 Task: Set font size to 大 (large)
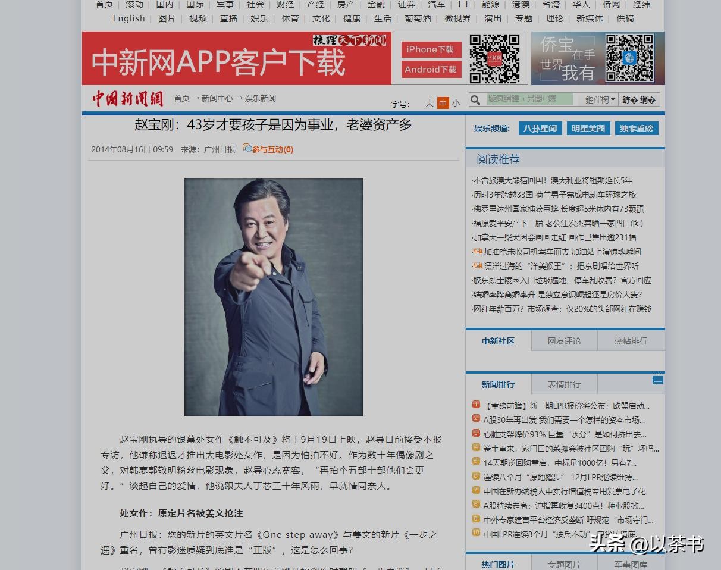coord(430,103)
